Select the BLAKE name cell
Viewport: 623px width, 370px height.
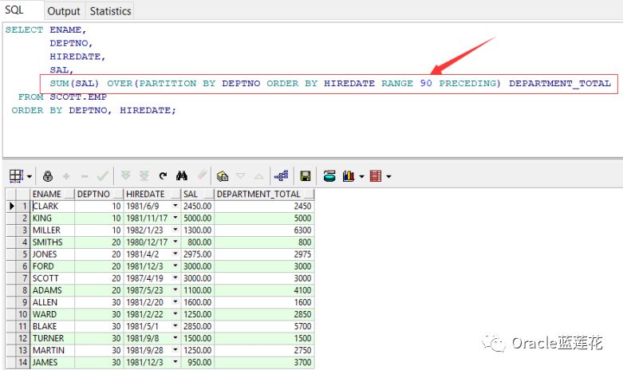pyautogui.click(x=53, y=326)
